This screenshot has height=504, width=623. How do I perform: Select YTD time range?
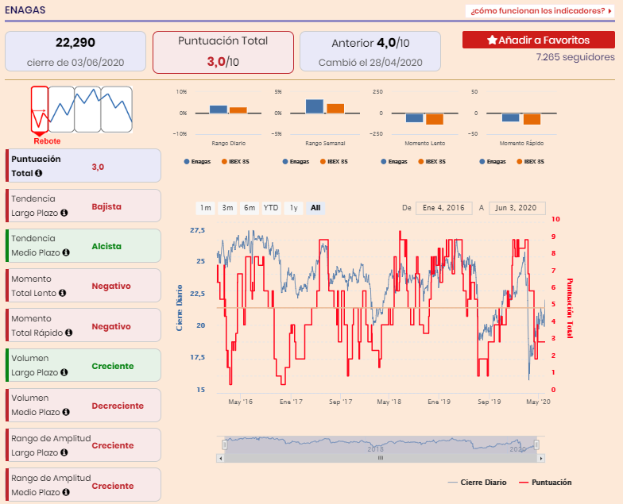point(271,208)
